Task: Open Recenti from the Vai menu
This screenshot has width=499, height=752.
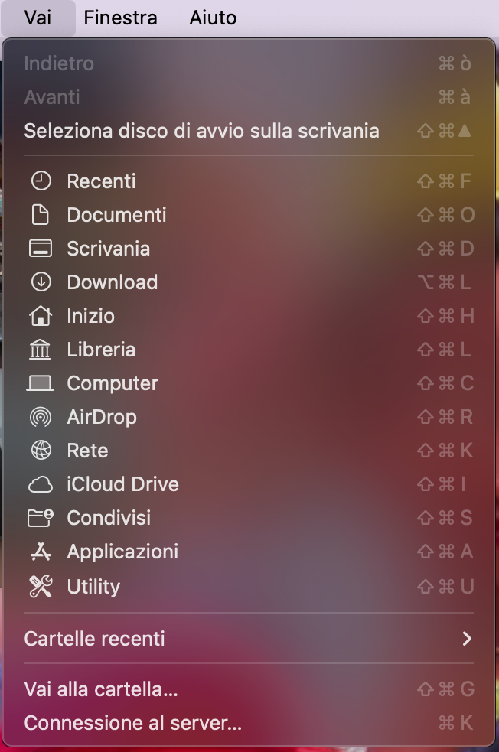Action: [100, 181]
